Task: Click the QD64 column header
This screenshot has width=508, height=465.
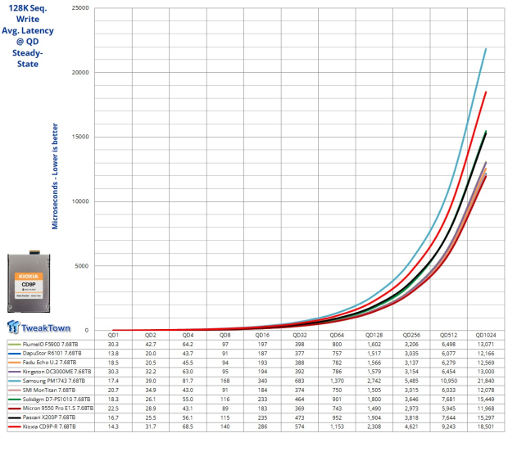Action: click(x=337, y=335)
